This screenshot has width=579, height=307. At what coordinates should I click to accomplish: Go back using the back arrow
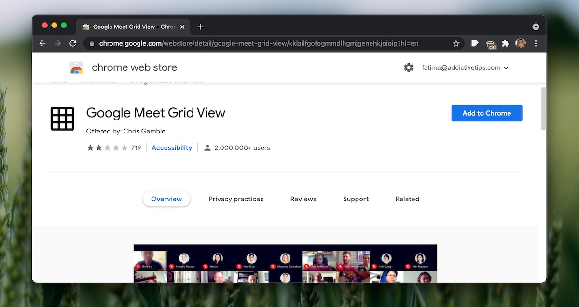[x=42, y=43]
